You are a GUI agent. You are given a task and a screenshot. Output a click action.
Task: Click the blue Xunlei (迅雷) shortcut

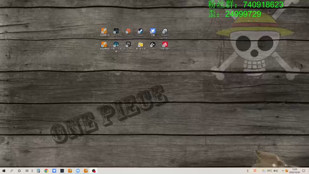153,32
